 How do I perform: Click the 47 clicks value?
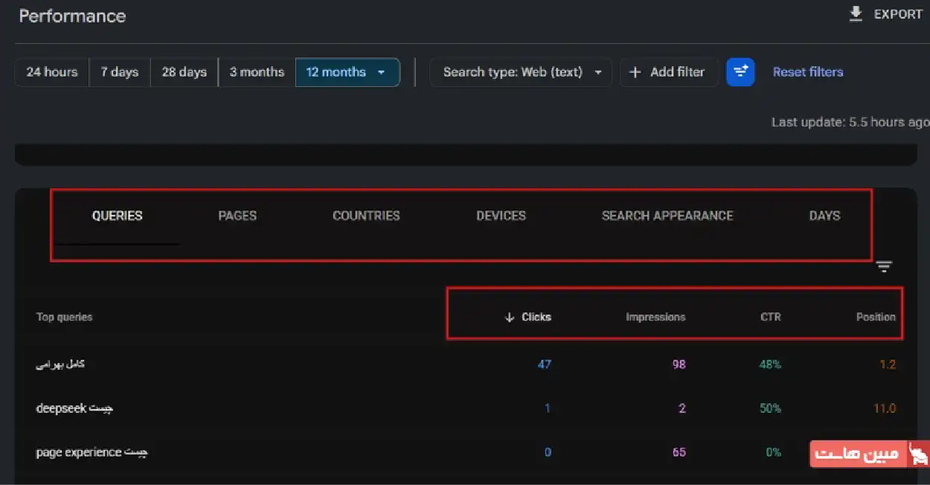tap(544, 364)
